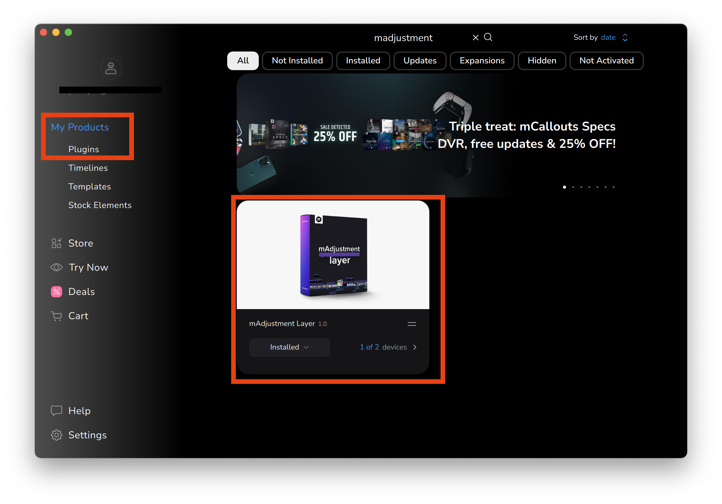Click the mAdjustment Layer box thumbnail
The width and height of the screenshot is (722, 504).
tap(333, 255)
